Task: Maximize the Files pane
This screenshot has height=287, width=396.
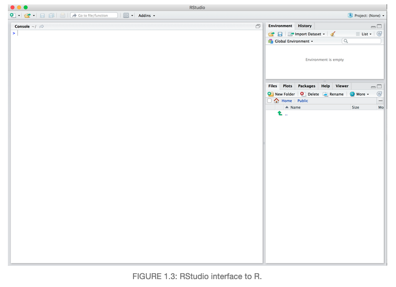Action: (x=379, y=86)
